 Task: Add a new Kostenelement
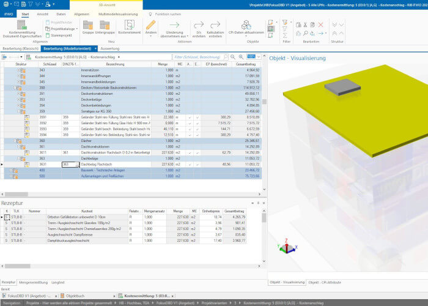(x=130, y=28)
